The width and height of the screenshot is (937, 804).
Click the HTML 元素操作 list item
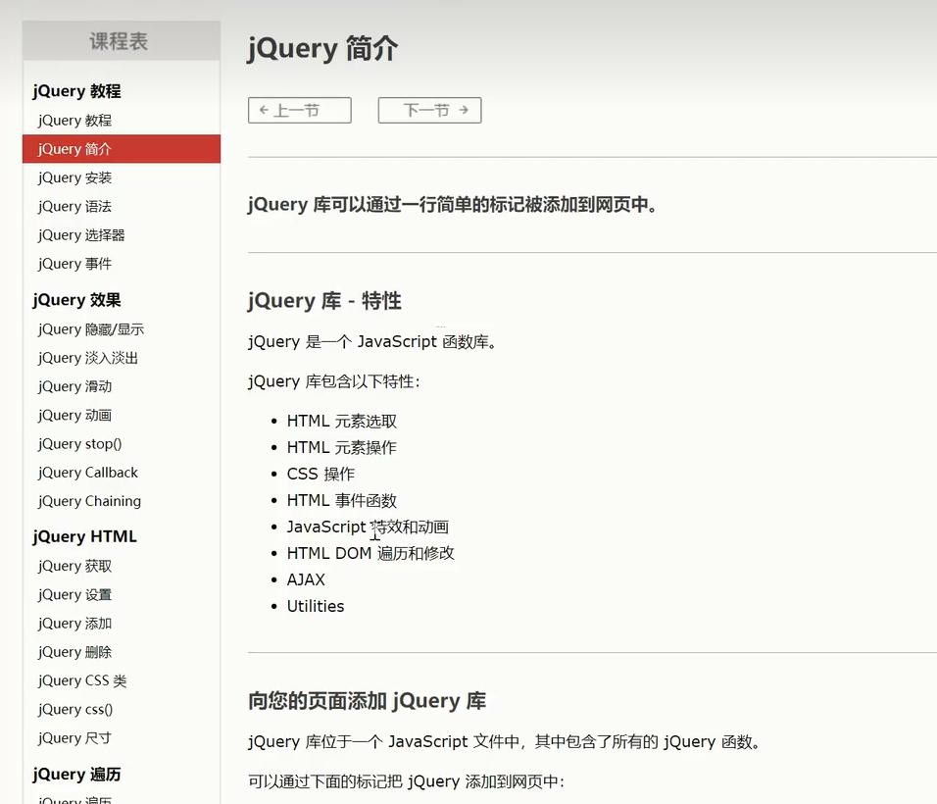click(342, 448)
